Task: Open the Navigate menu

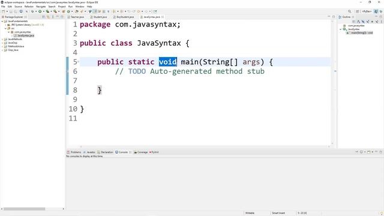Action: pyautogui.click(x=41, y=7)
